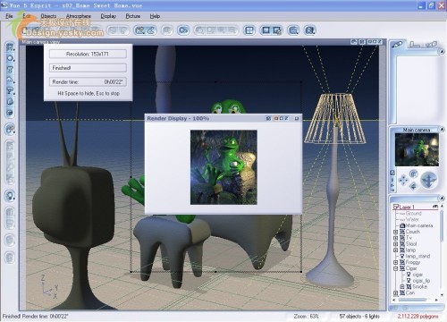Image resolution: width=447 pixels, height=322 pixels.
Task: Click the render options toolbar icon
Action: (x=277, y=30)
